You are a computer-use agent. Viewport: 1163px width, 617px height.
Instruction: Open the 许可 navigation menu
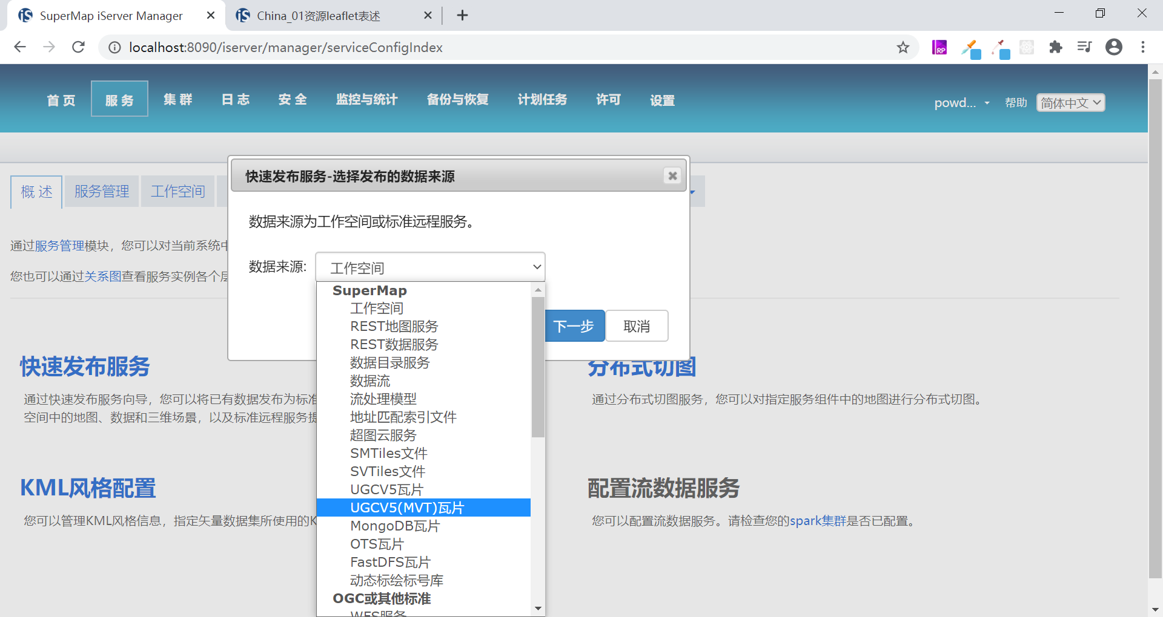608,99
